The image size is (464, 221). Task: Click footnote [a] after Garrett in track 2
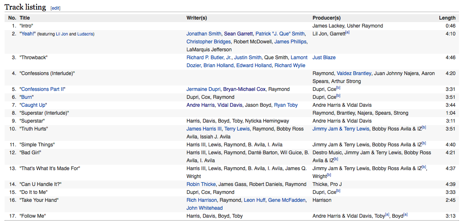pyautogui.click(x=347, y=33)
